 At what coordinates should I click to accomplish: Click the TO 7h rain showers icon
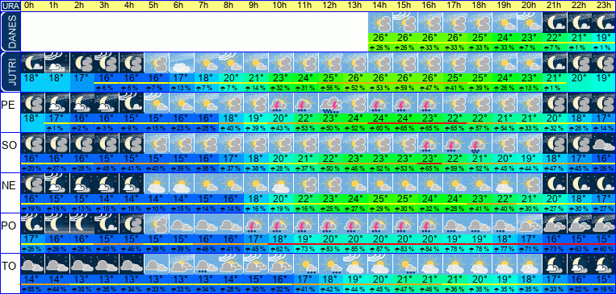(x=207, y=264)
